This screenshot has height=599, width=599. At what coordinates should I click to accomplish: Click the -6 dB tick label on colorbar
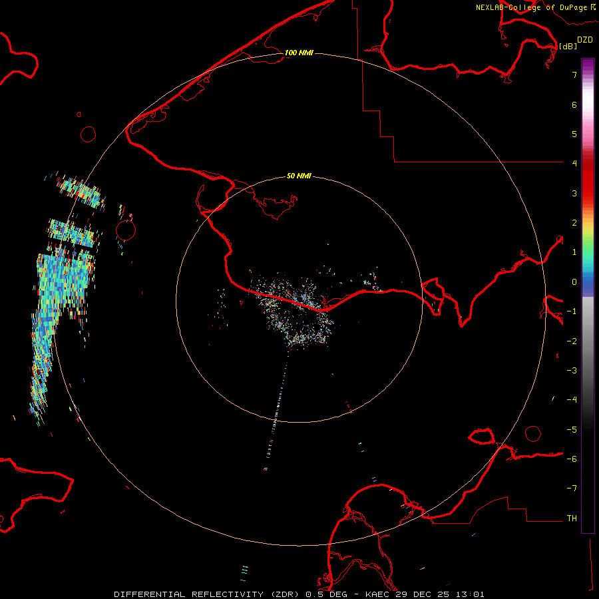572,459
